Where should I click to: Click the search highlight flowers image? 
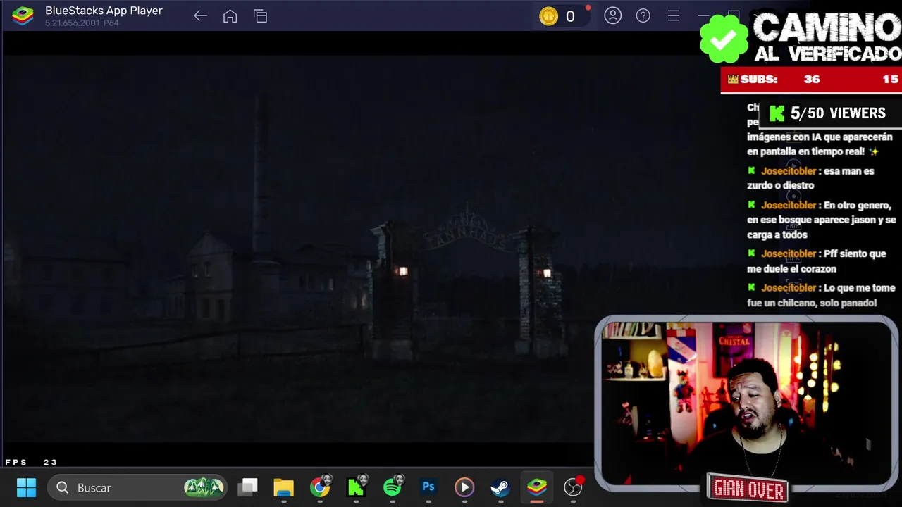[x=204, y=487]
